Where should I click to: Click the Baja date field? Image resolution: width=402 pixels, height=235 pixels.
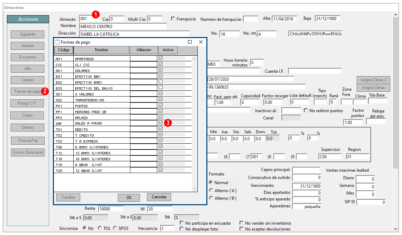[327, 18]
